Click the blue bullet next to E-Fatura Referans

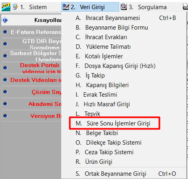(5, 32)
